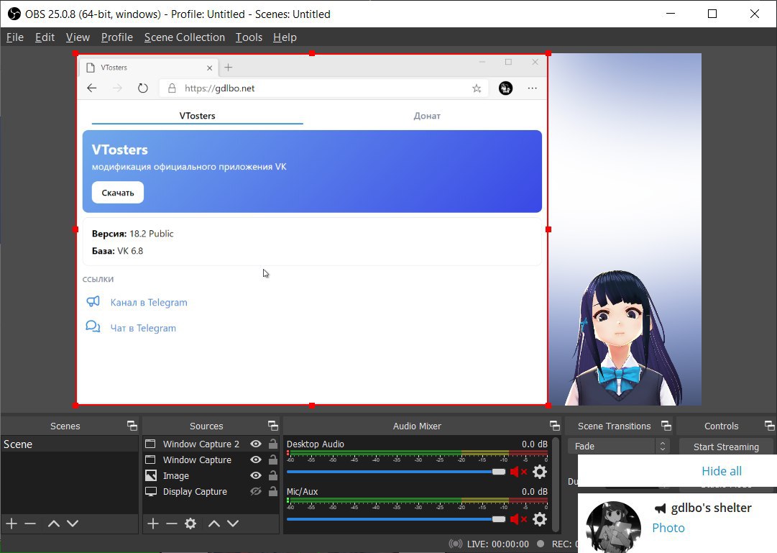Lock the Window Capture source
The image size is (777, 553).
[273, 460]
